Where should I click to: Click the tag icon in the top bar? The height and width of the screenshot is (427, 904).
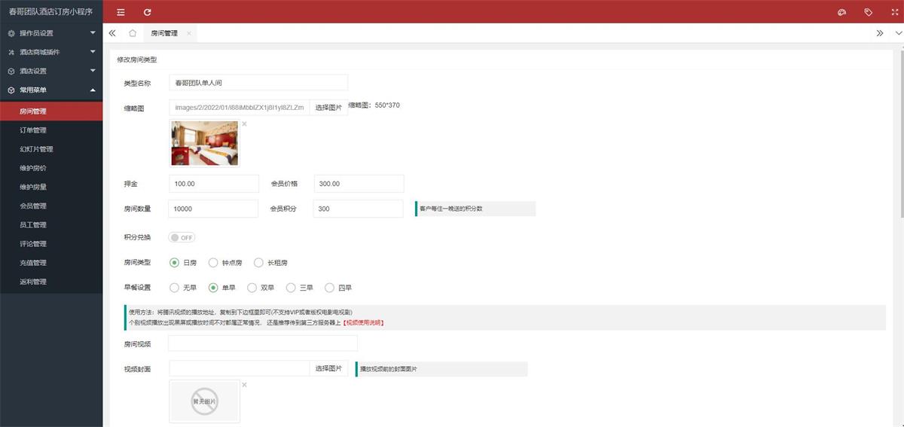click(x=868, y=12)
